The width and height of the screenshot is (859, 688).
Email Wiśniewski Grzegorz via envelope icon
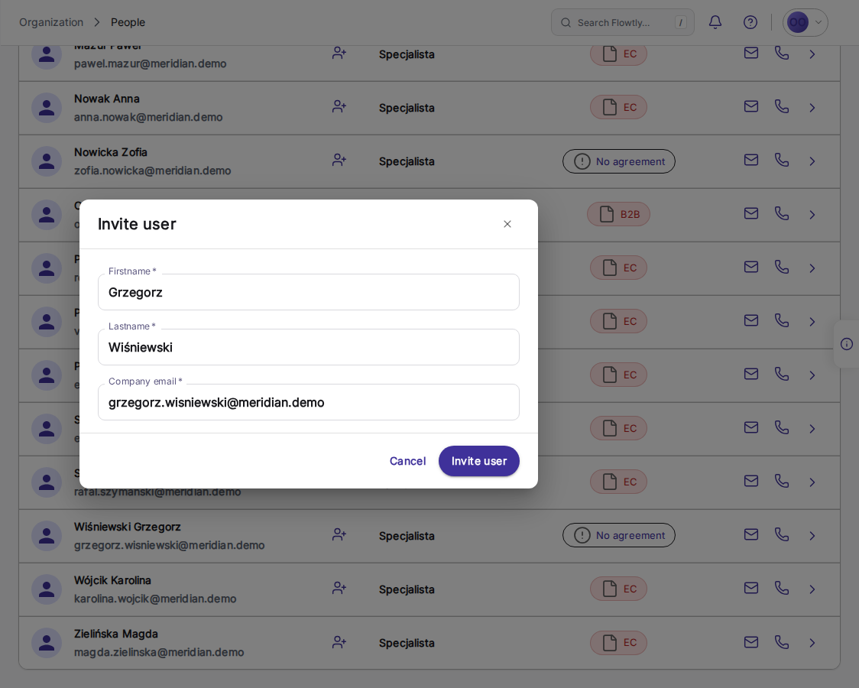tap(751, 534)
